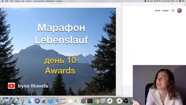
Task: Open the Справка menu
Action: [x=59, y=1]
